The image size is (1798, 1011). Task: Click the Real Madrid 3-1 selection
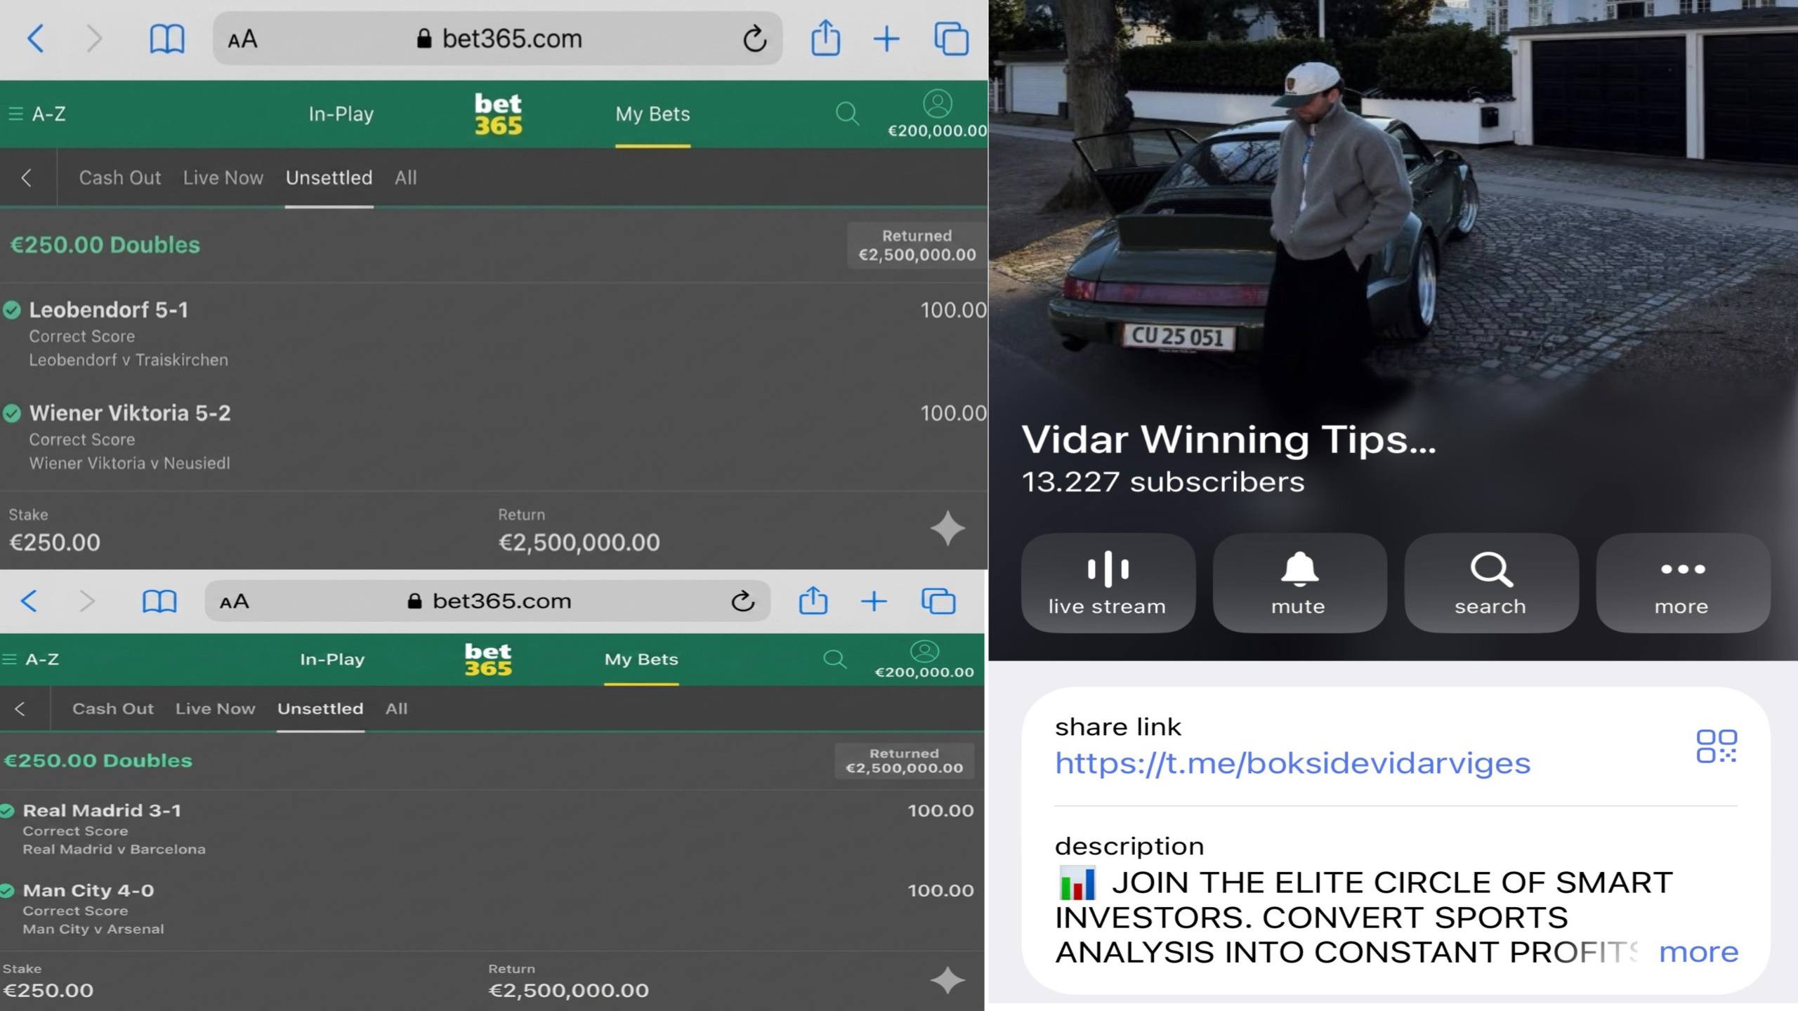(x=102, y=811)
